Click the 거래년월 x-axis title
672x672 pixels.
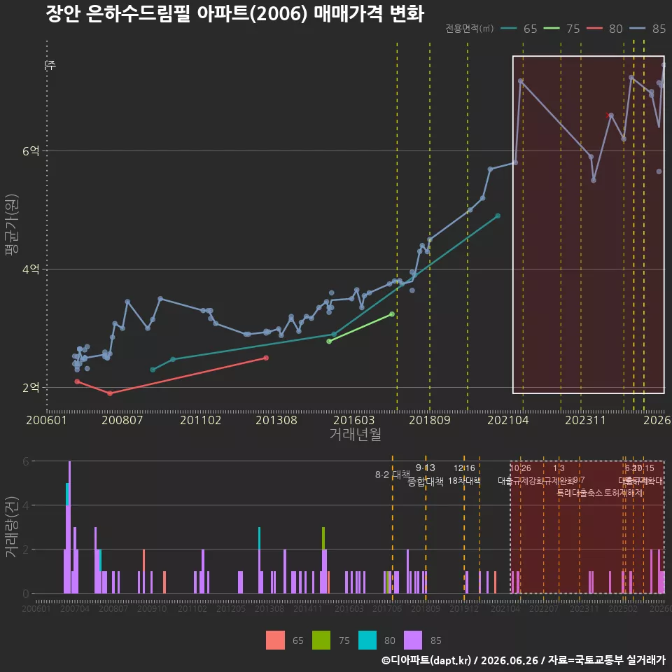point(356,434)
